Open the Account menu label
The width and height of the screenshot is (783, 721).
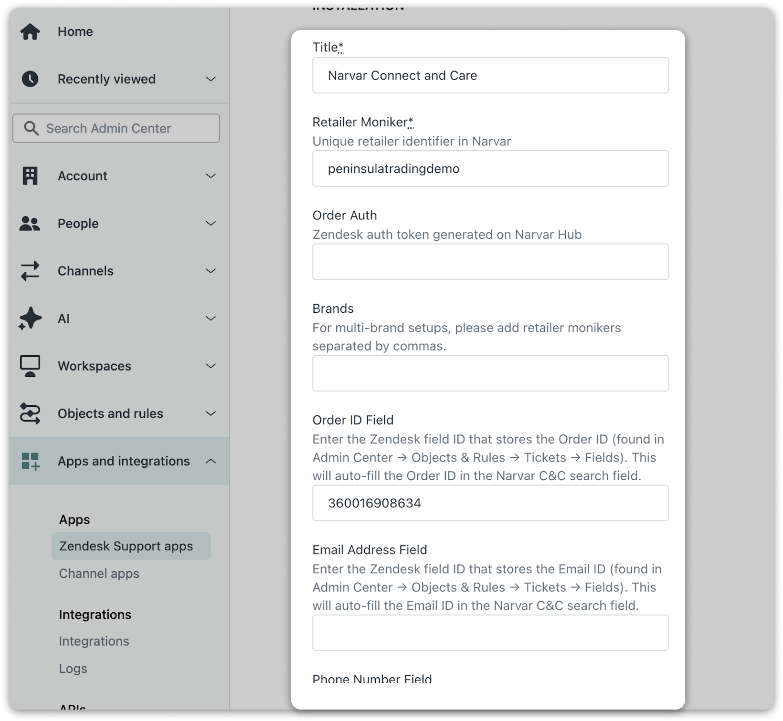click(x=83, y=176)
